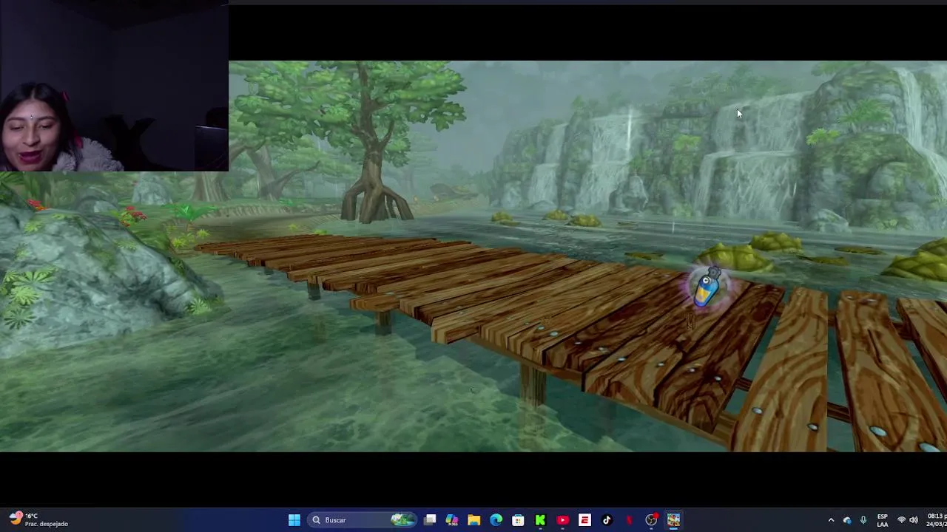Open the Wi-Fi network settings
Screen dimensions: 947x532
coord(901,520)
